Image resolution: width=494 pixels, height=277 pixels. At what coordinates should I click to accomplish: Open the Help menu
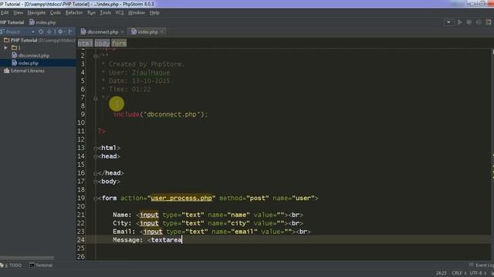(x=154, y=12)
